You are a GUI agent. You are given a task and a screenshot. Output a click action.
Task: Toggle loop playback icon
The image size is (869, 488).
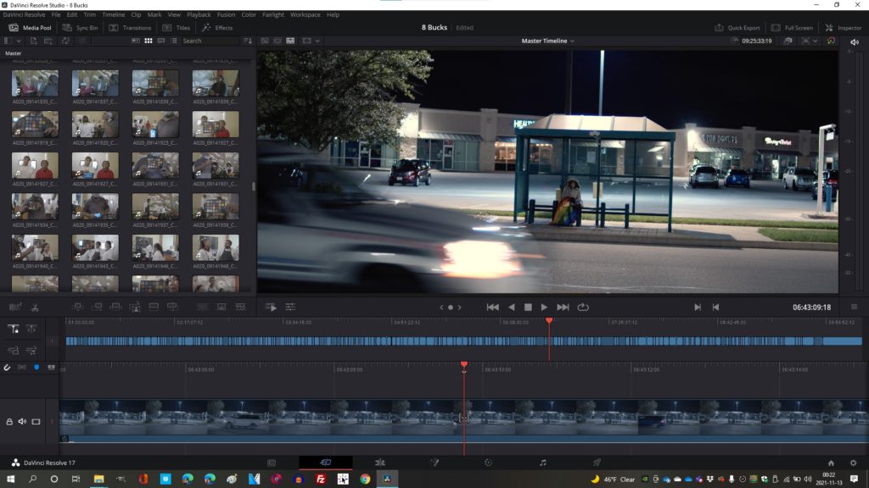[583, 307]
